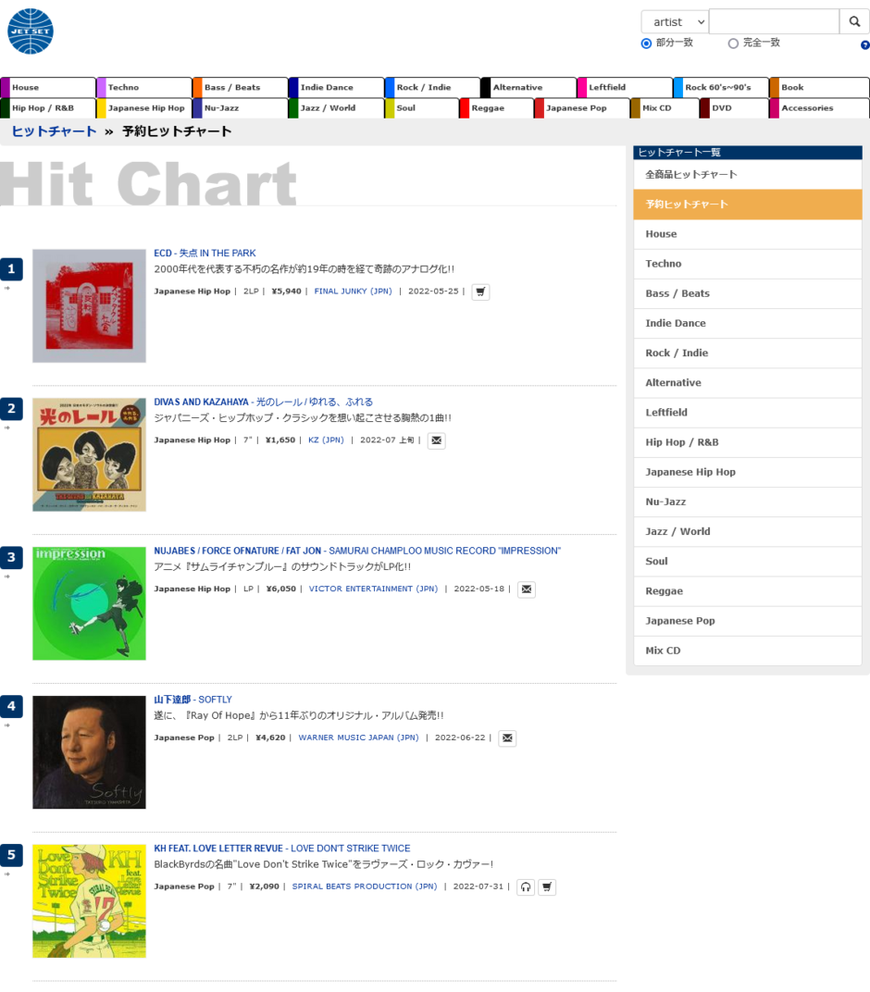Screen dimensions: 870x992
Task: Click mail icon for Softly album
Action: point(507,738)
